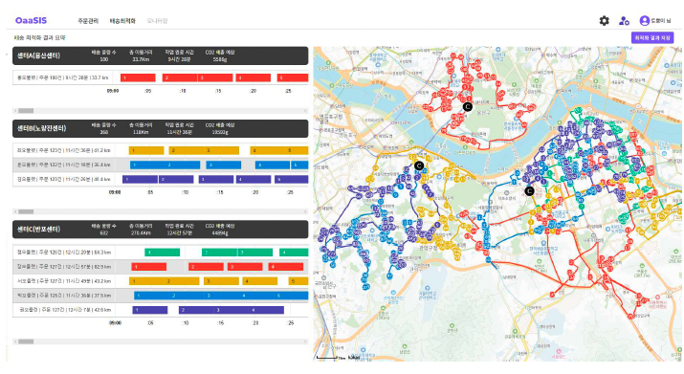Click right scroll arrow under Center C timeline
The image size is (684, 374).
click(305, 341)
